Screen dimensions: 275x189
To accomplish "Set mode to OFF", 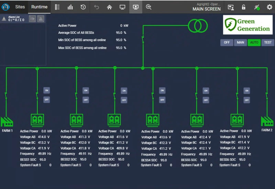I will pos(227,42).
